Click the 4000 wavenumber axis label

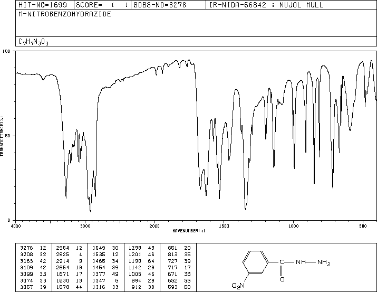tap(16, 226)
